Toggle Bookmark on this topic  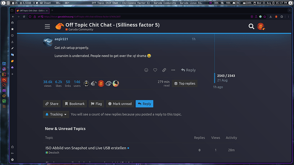(75, 104)
